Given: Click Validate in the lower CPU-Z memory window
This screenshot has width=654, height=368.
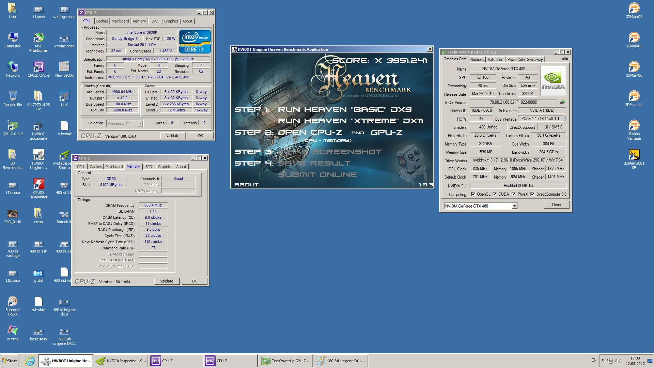Looking at the screenshot, I should point(167,281).
